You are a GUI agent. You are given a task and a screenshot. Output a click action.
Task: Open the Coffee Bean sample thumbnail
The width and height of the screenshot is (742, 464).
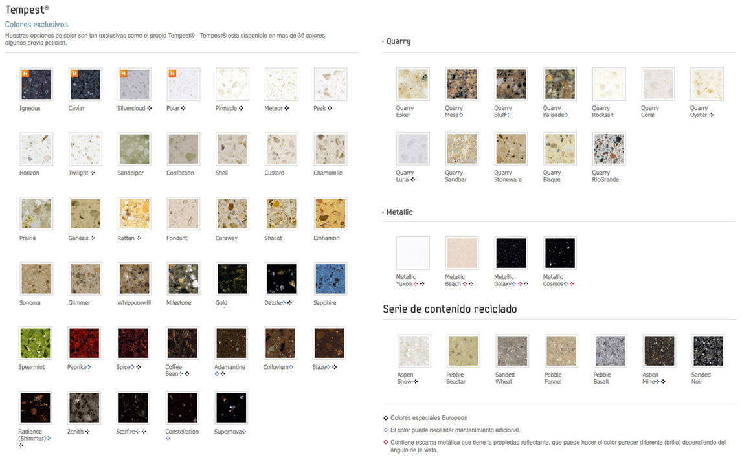[x=182, y=343]
